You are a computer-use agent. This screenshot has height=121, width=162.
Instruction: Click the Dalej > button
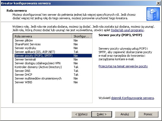click(102, 114)
